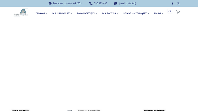The image size is (198, 111).
Task: Open the shopping cart icon
Action: tap(178, 12)
